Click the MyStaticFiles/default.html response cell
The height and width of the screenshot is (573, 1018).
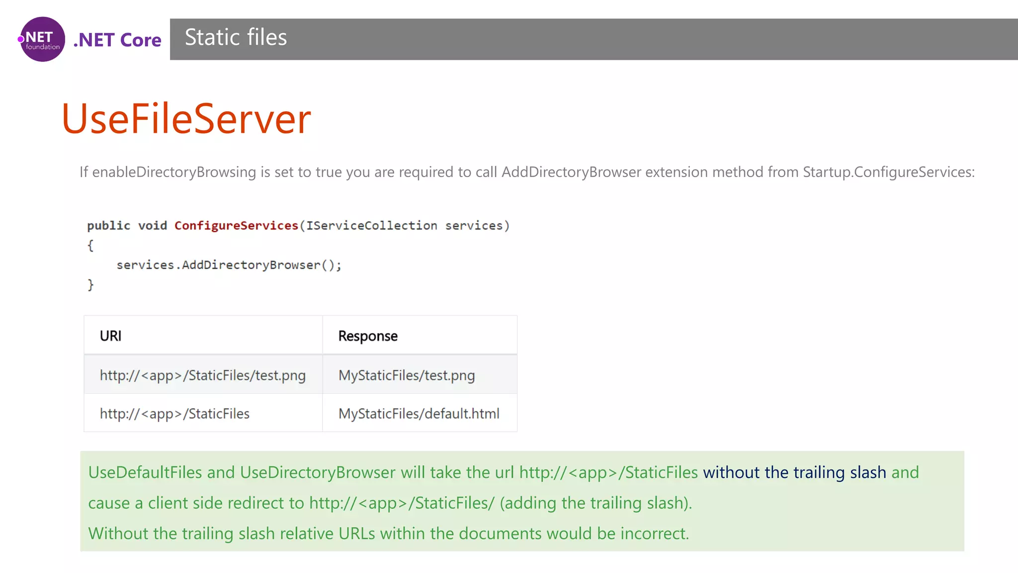[x=419, y=414]
